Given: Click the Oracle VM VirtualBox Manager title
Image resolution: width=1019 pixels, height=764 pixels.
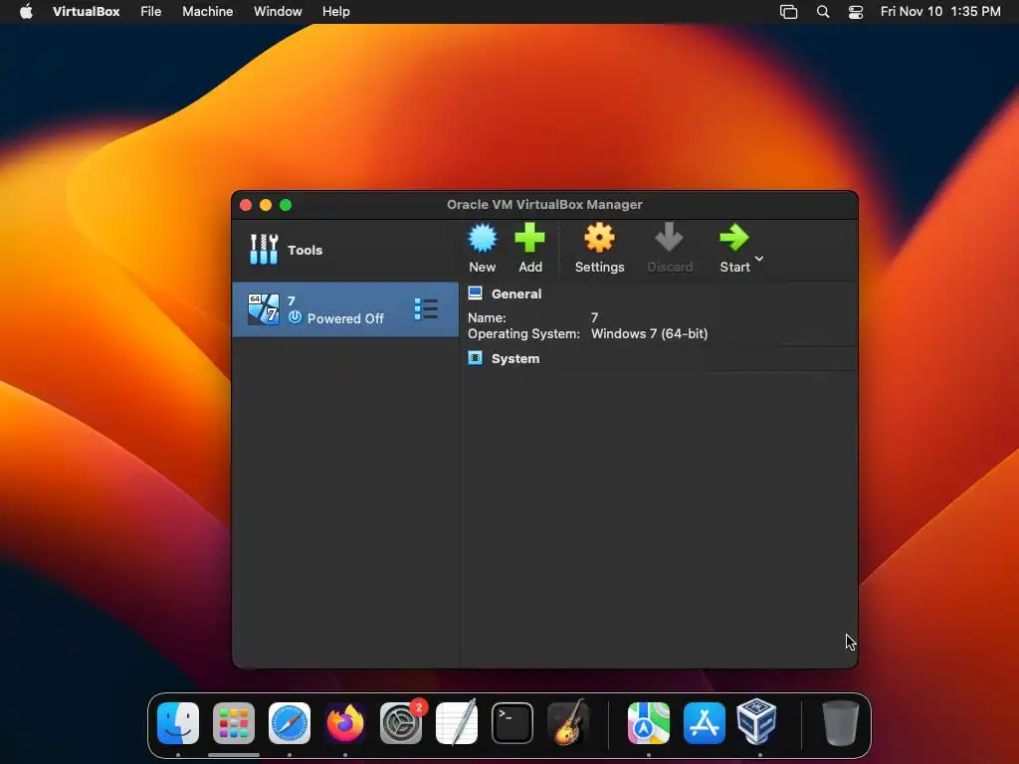Looking at the screenshot, I should [x=544, y=205].
